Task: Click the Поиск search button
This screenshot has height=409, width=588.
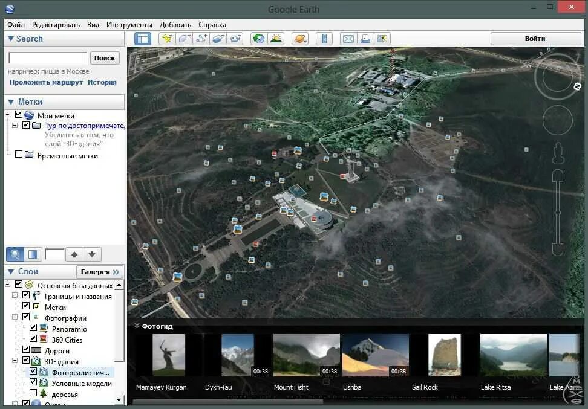Action: pos(105,58)
